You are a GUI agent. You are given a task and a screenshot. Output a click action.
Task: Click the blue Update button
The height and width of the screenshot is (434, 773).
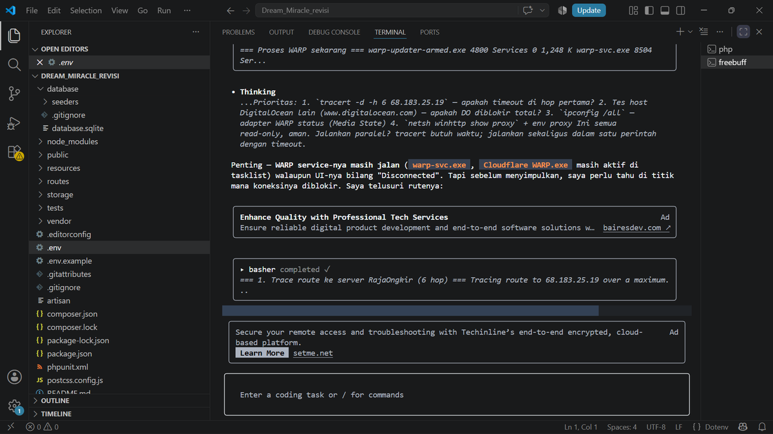pyautogui.click(x=589, y=10)
